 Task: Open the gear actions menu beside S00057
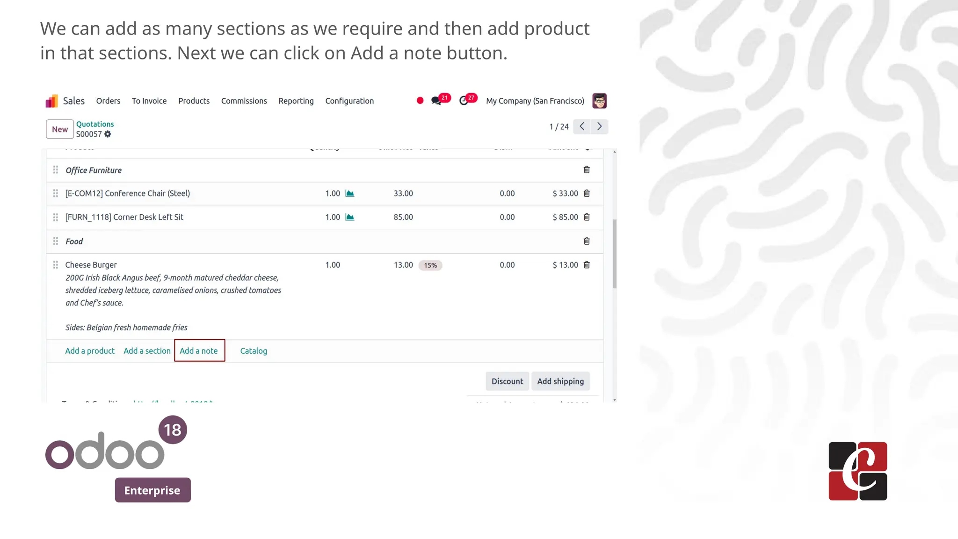108,134
